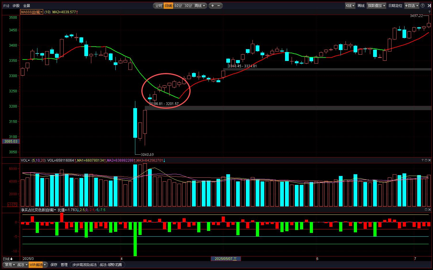This screenshot has width=433, height=270.
Task: Click the VOL (5,10,20) parameters text
Action: coord(39,160)
